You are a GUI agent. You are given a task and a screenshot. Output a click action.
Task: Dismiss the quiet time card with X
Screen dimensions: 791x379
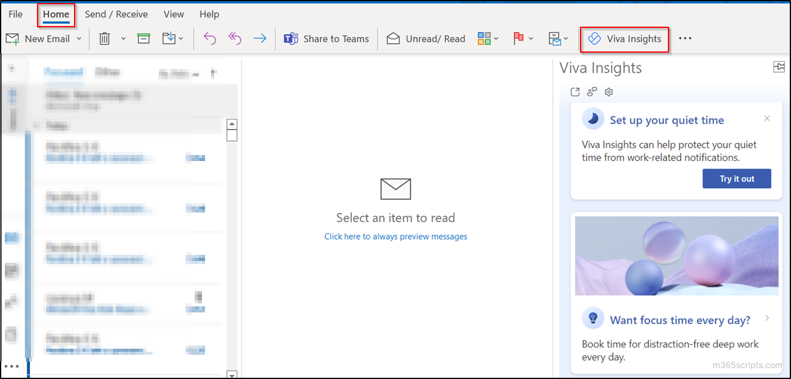tap(767, 119)
